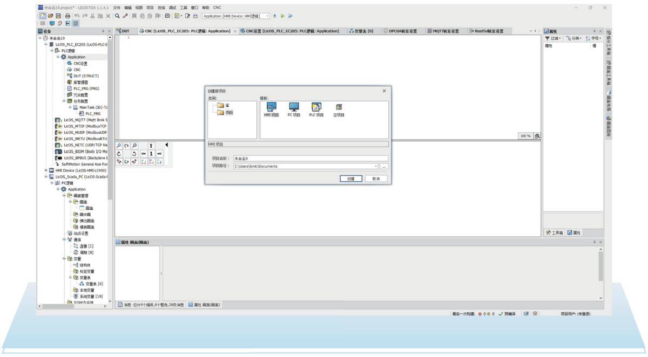Switch to the OPCUA转发设置 tab

[x=400, y=31]
